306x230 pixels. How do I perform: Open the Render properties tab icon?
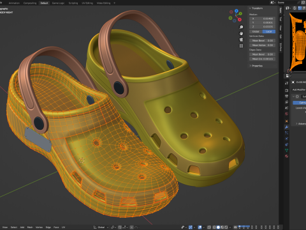click(x=286, y=91)
